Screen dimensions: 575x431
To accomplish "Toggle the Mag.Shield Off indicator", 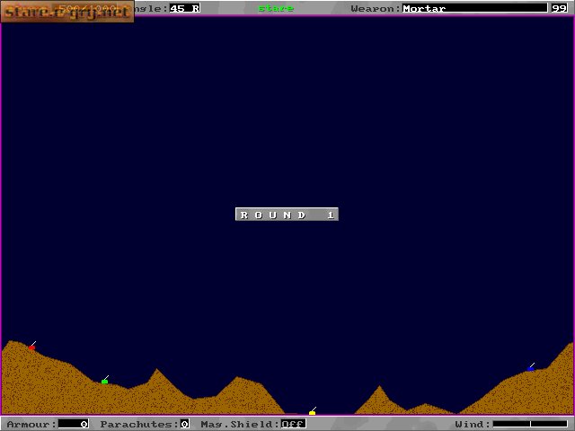I will click(294, 424).
